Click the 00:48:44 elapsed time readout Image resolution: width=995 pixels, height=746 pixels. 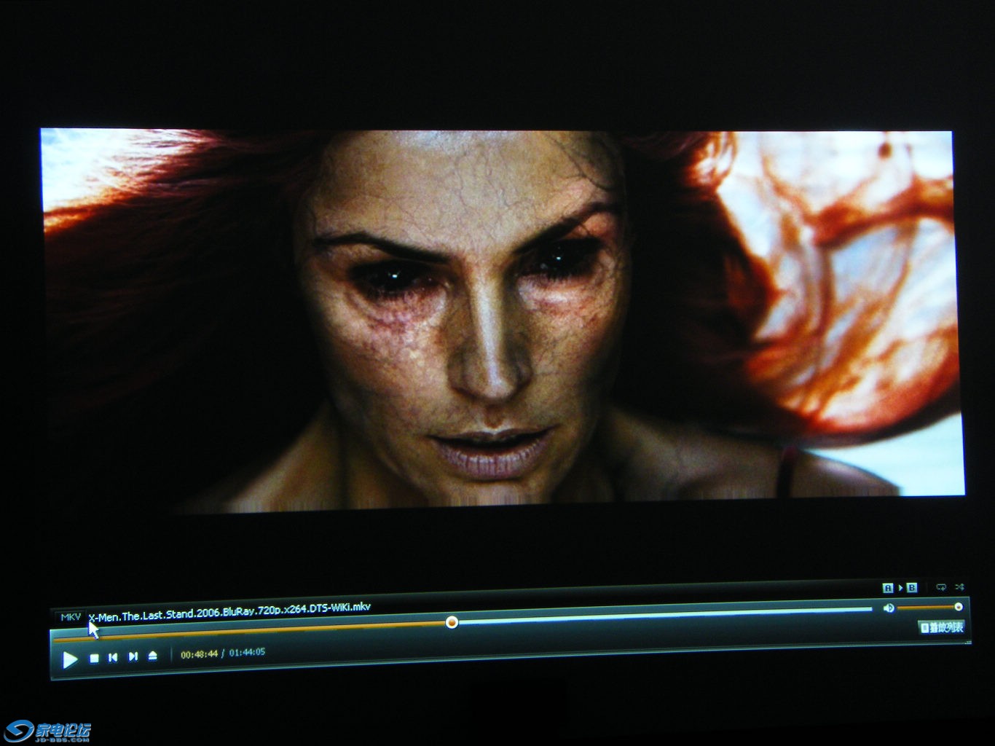(200, 654)
